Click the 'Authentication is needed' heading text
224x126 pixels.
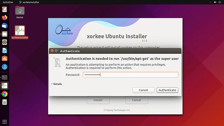(122, 59)
